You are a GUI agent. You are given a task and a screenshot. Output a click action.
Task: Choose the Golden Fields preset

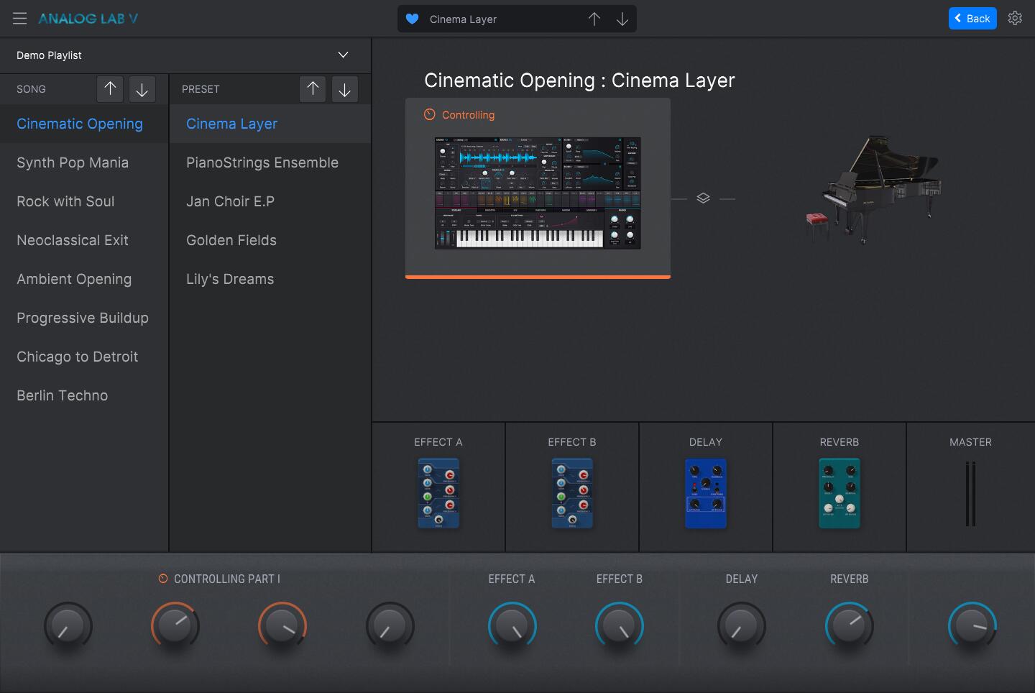click(x=270, y=240)
